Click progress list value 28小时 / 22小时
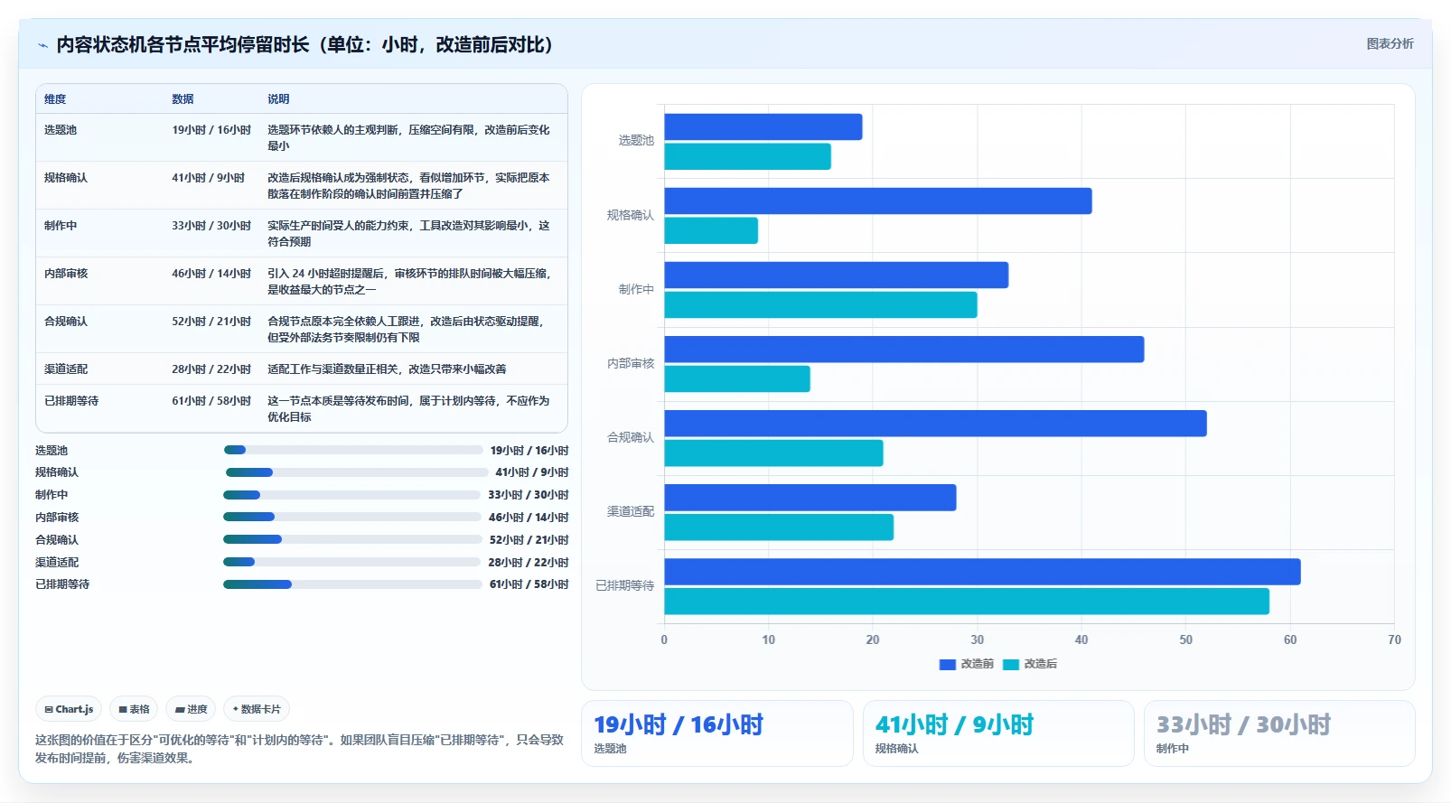Image resolution: width=1451 pixels, height=803 pixels. (x=529, y=562)
